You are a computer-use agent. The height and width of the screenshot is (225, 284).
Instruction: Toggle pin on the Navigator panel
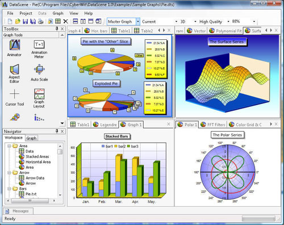[57, 131]
